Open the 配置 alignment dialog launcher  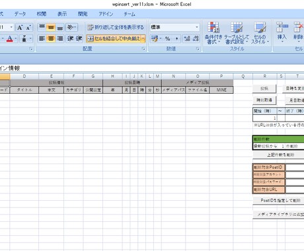(x=143, y=49)
